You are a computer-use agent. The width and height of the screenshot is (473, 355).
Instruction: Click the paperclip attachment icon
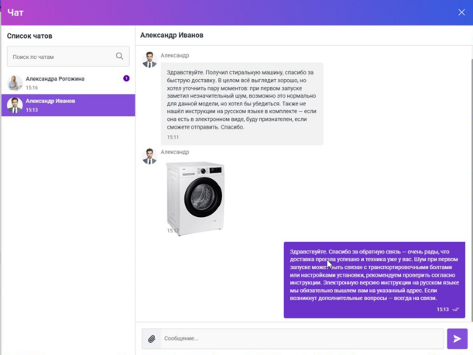(x=152, y=339)
